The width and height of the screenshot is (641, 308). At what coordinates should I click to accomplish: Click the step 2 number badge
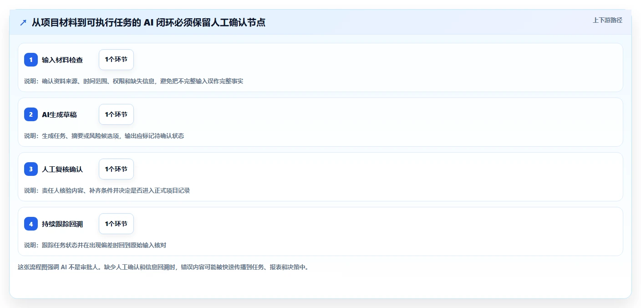click(31, 114)
